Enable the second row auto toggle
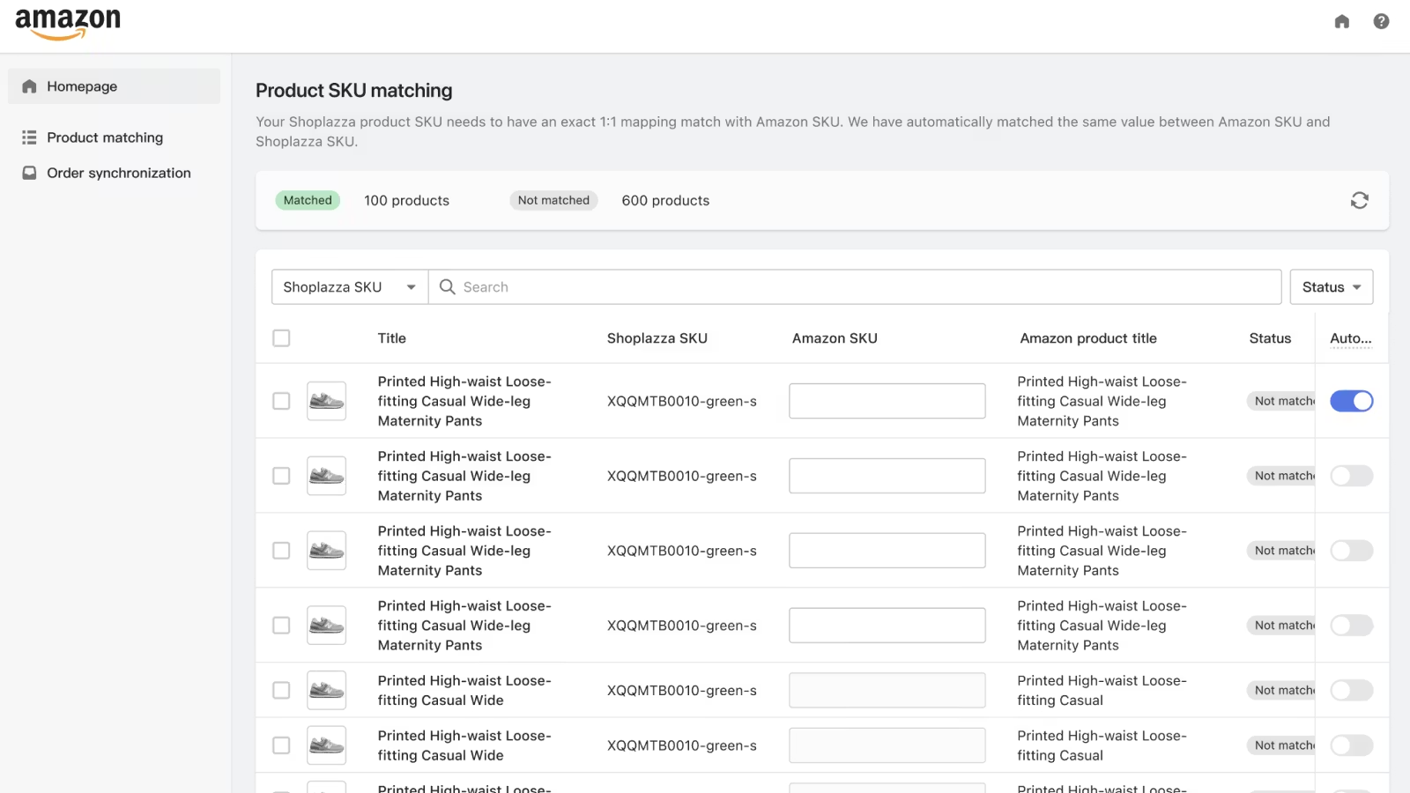 coord(1351,476)
